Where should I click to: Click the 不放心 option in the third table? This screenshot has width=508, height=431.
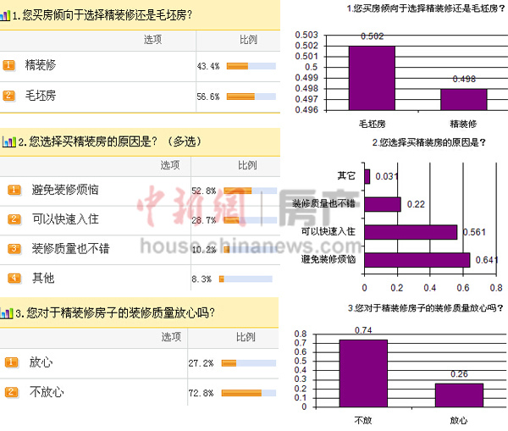click(x=47, y=392)
